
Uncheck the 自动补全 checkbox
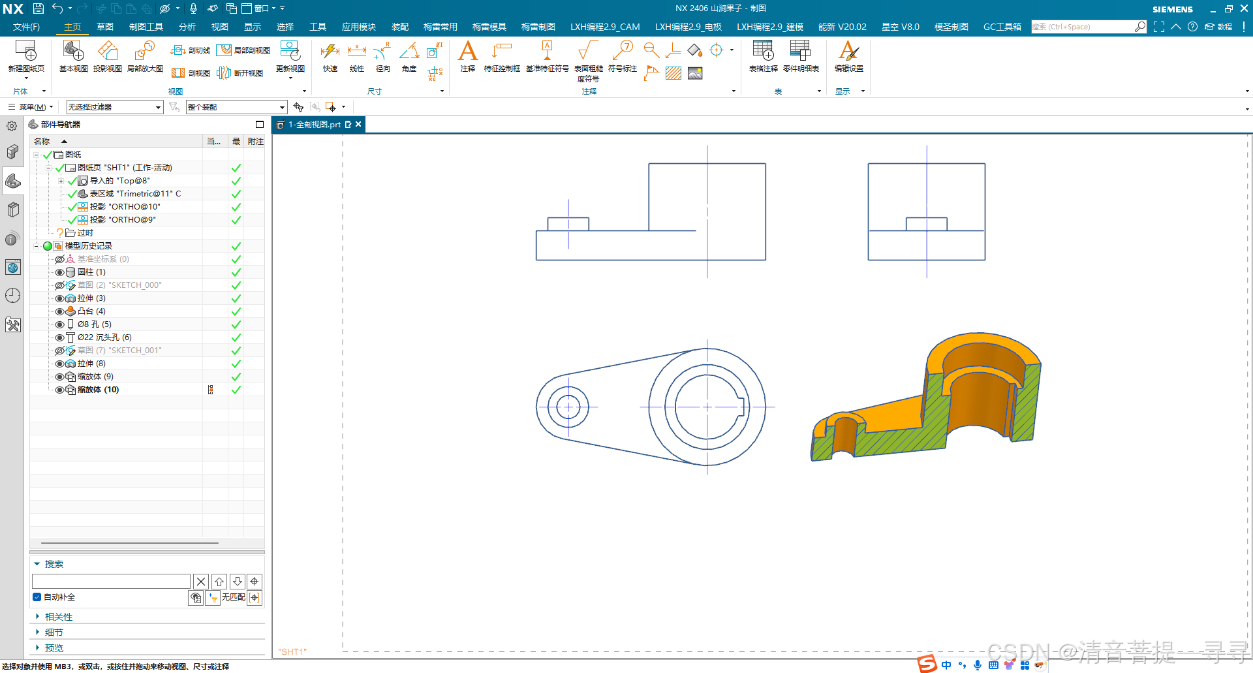coord(37,597)
